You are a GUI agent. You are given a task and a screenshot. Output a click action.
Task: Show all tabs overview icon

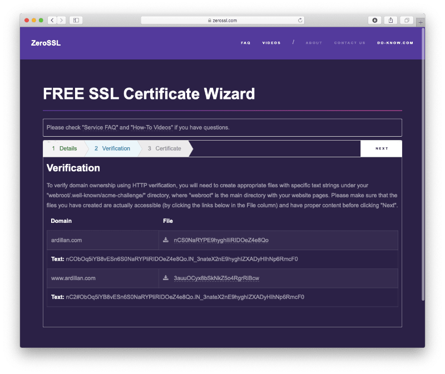coord(407,20)
